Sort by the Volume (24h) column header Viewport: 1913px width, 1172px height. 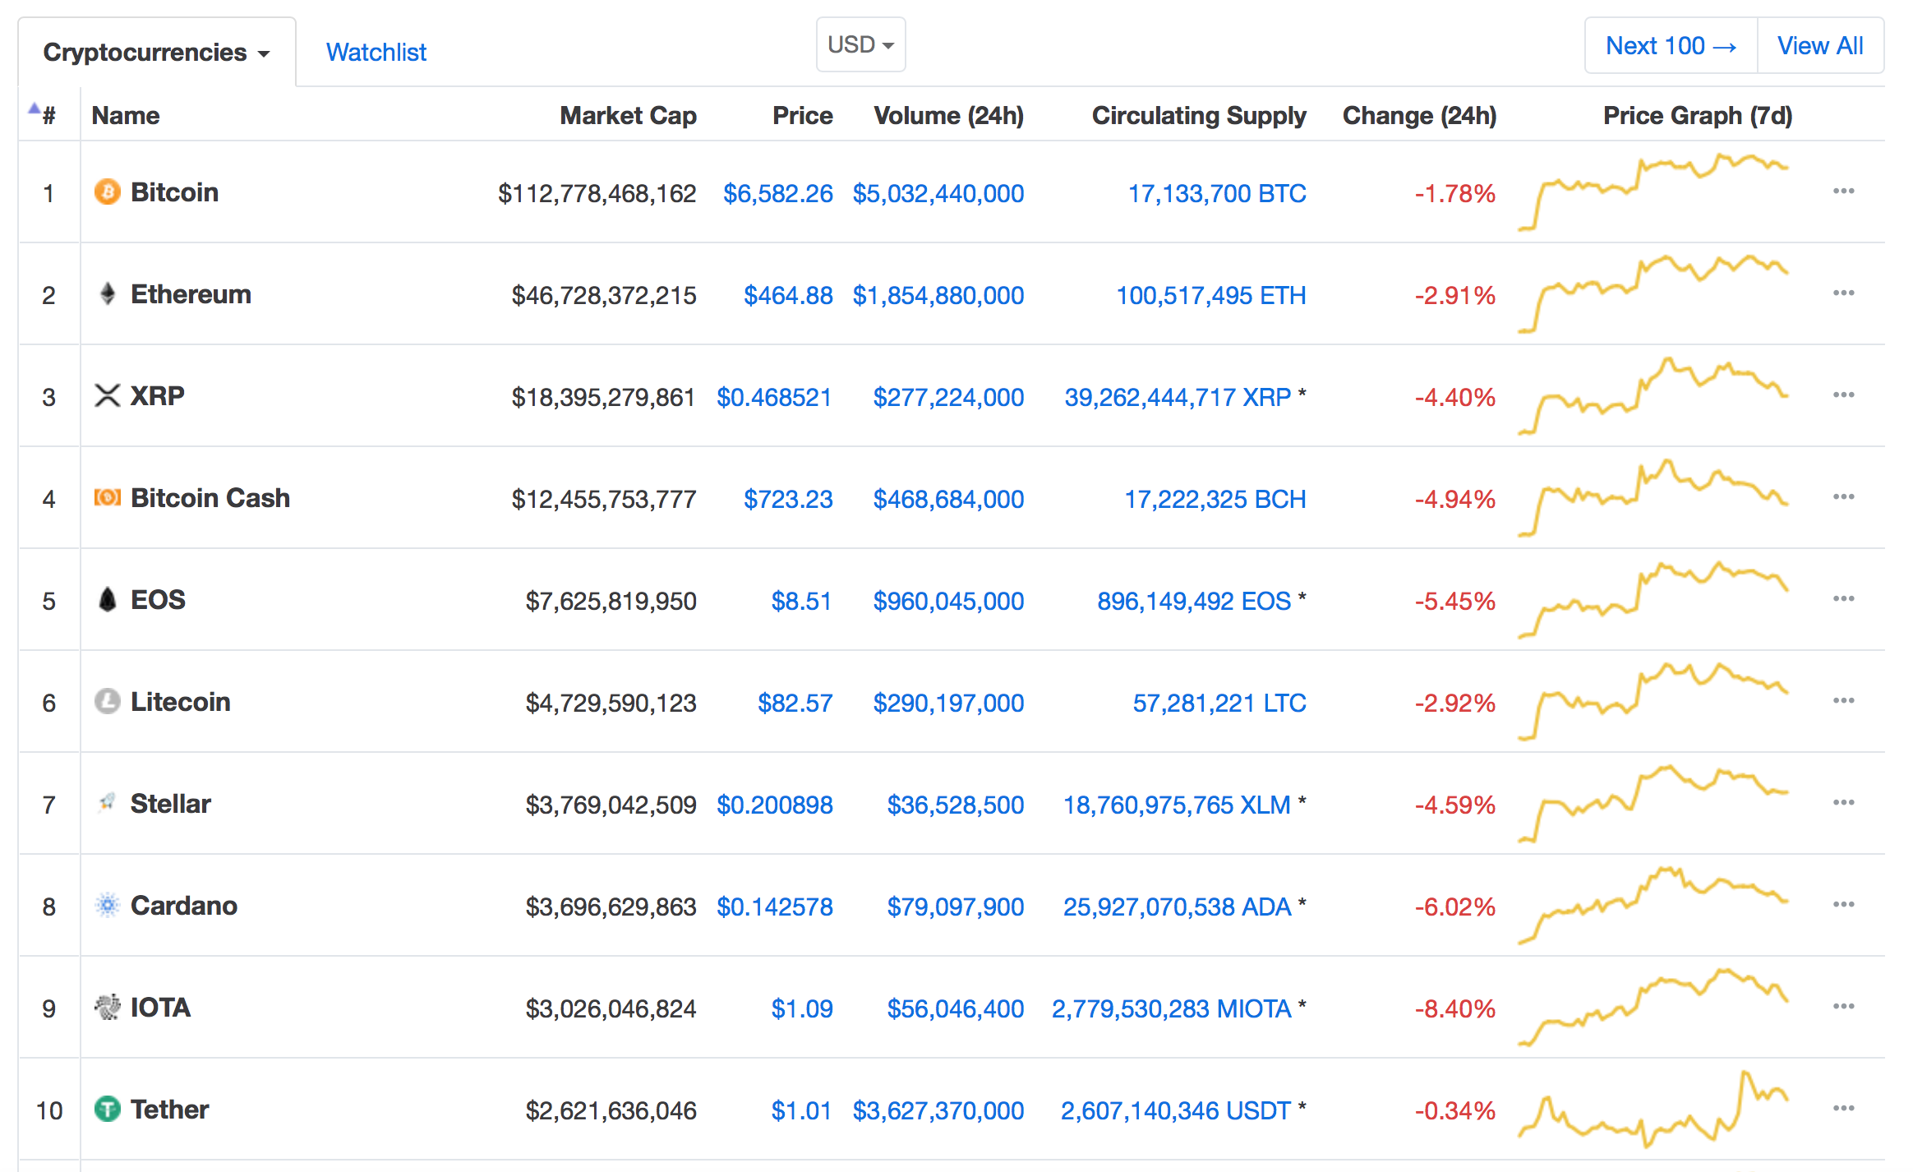948,116
